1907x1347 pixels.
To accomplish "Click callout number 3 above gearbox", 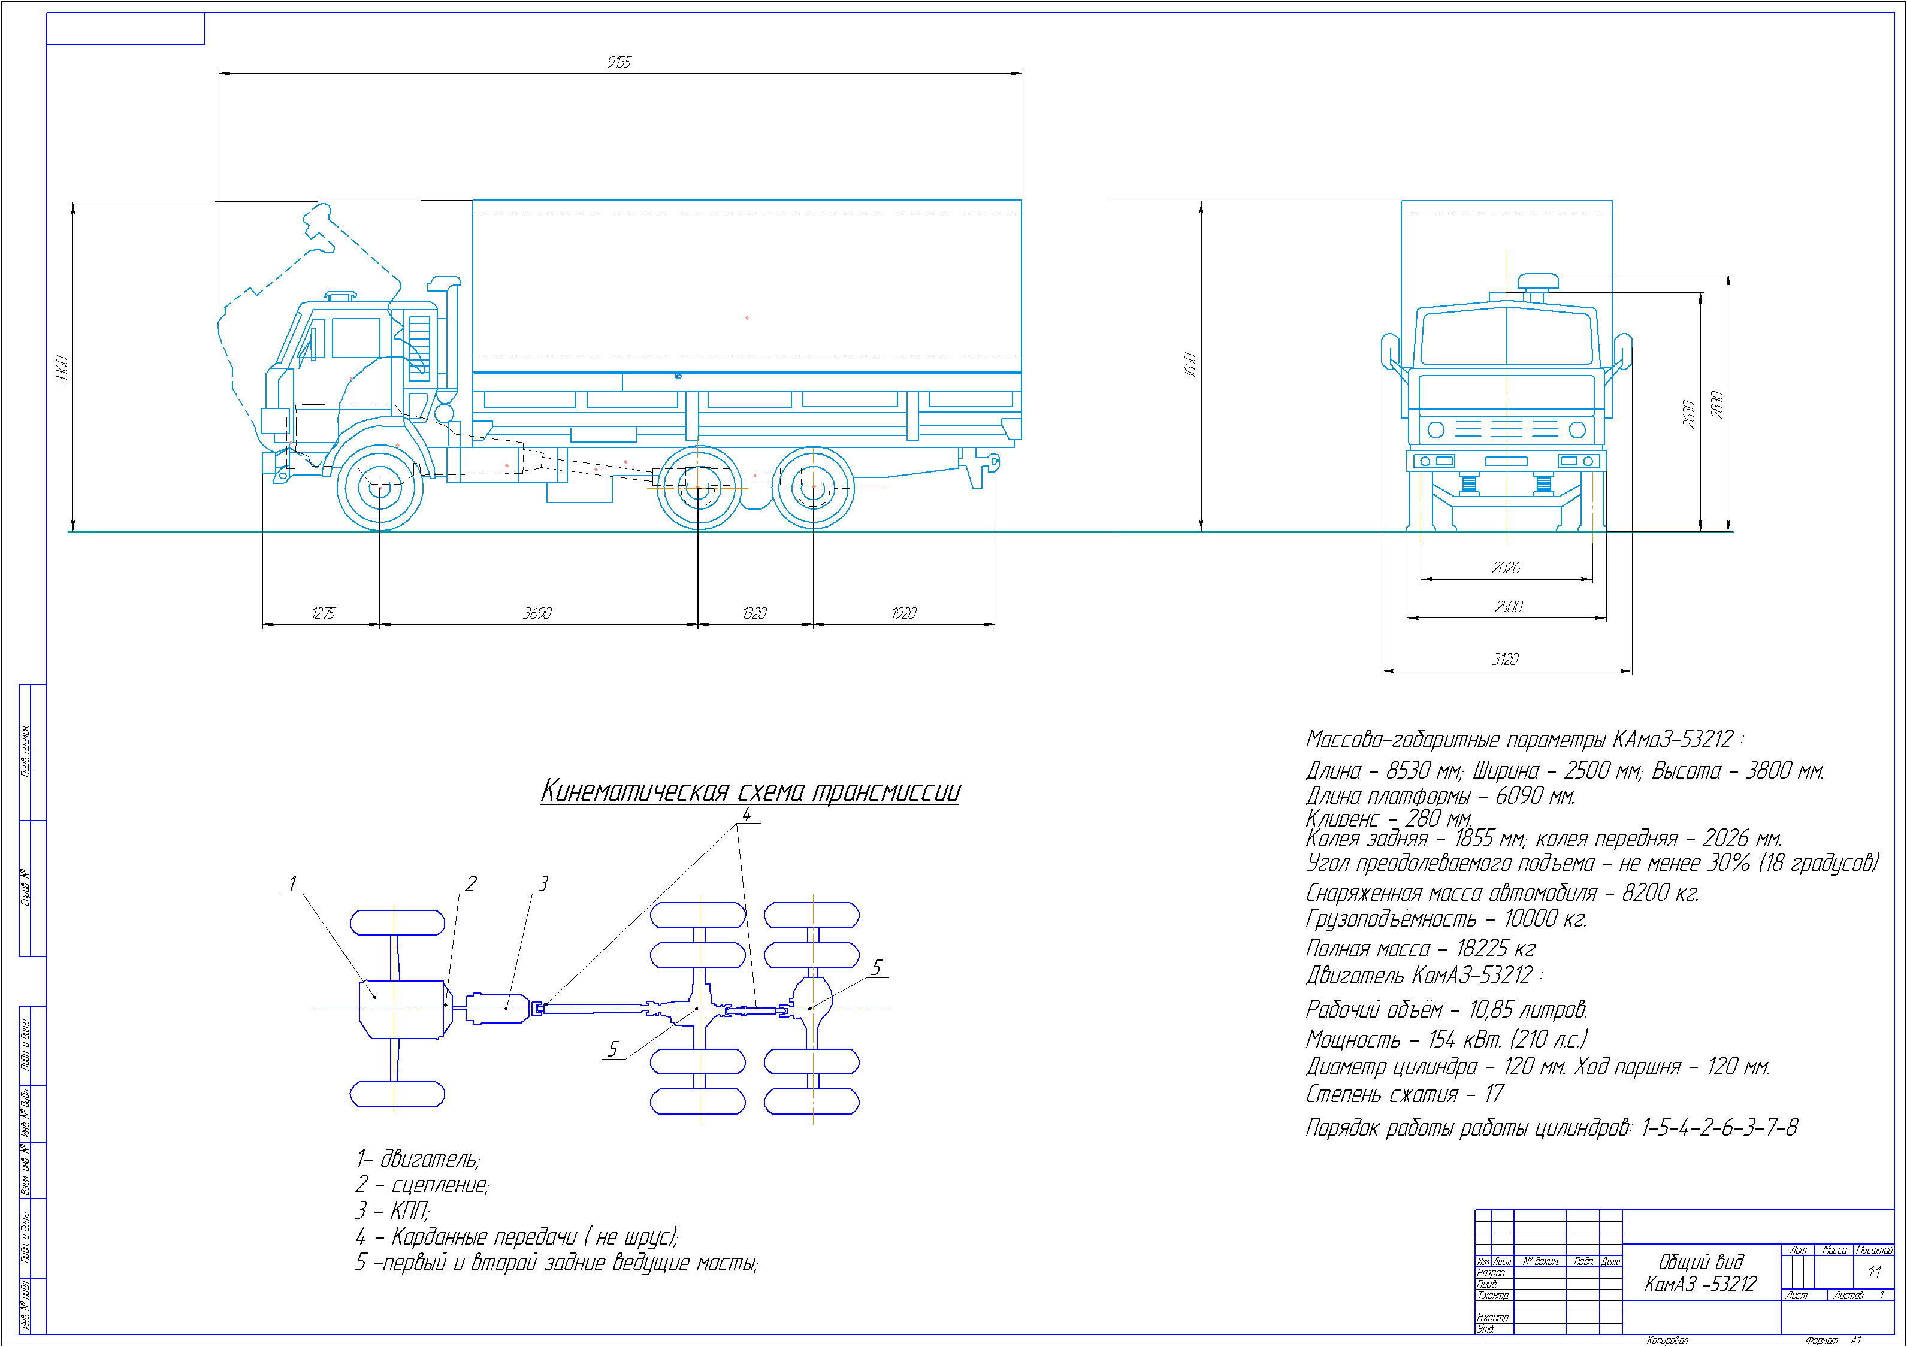I will coord(544,883).
